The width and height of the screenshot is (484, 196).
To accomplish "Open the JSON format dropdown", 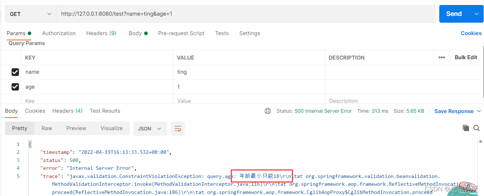I will [x=150, y=129].
